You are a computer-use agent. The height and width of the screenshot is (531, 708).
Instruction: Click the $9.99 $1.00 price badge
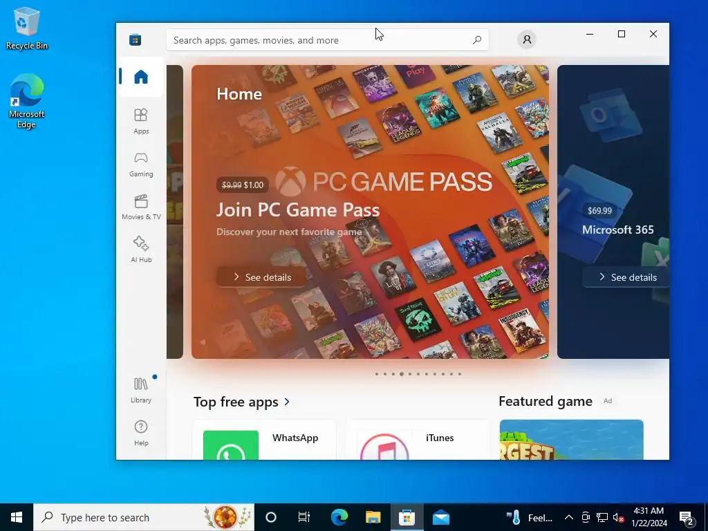243,185
